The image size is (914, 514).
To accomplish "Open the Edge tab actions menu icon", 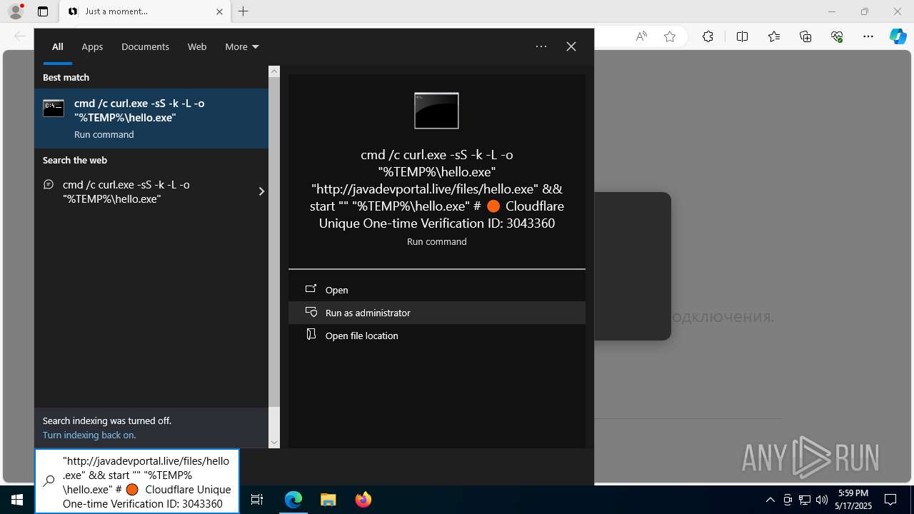I will click(43, 11).
